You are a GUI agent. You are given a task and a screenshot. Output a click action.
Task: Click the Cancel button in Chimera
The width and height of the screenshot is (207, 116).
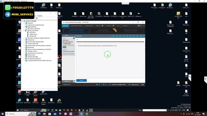(82, 80)
